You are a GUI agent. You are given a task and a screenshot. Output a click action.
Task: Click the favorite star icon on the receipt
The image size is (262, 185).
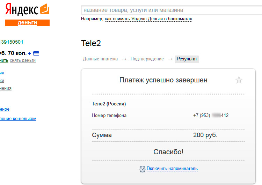click(x=239, y=80)
